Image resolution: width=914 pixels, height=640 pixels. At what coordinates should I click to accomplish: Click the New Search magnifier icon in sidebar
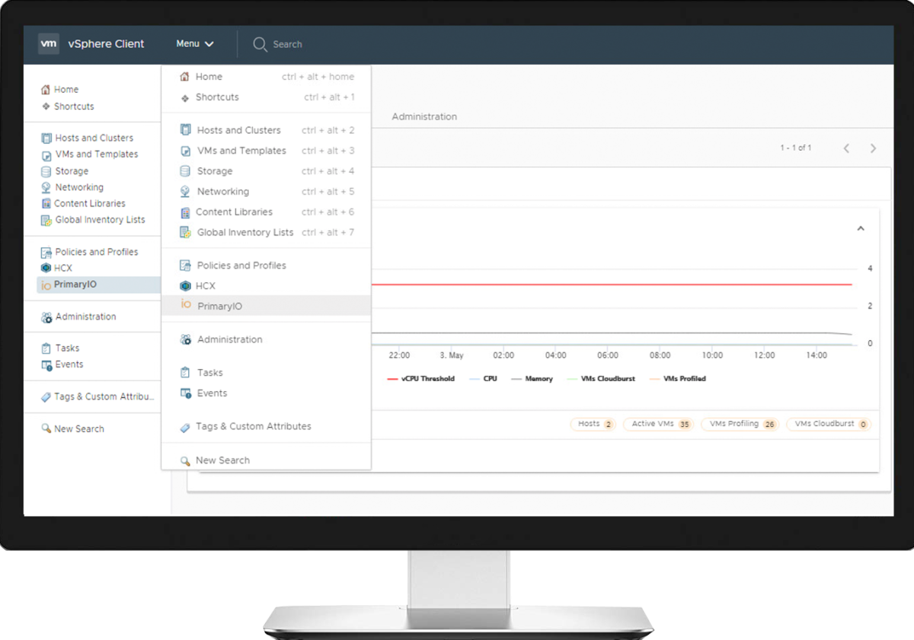click(x=46, y=429)
